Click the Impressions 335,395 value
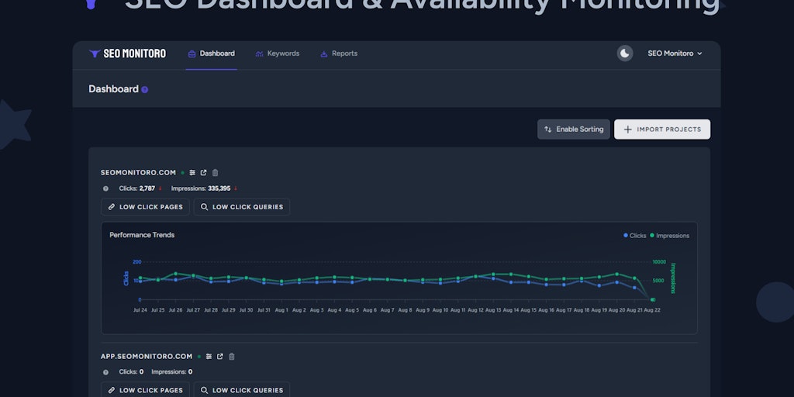 [219, 188]
